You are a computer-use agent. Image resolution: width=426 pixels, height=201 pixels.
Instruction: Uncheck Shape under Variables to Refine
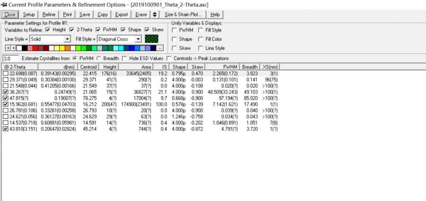coord(123,30)
